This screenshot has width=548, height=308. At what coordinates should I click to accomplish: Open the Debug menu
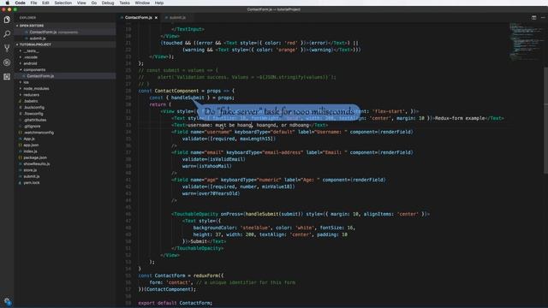click(x=108, y=3)
